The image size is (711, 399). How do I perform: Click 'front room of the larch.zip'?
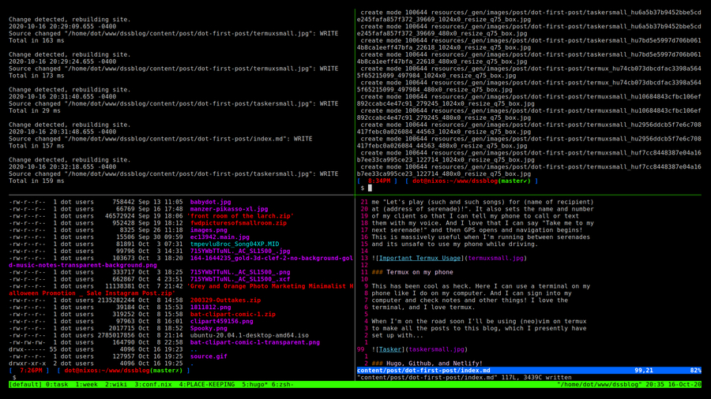tap(240, 216)
